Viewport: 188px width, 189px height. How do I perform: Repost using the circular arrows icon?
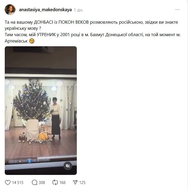(x=55, y=183)
